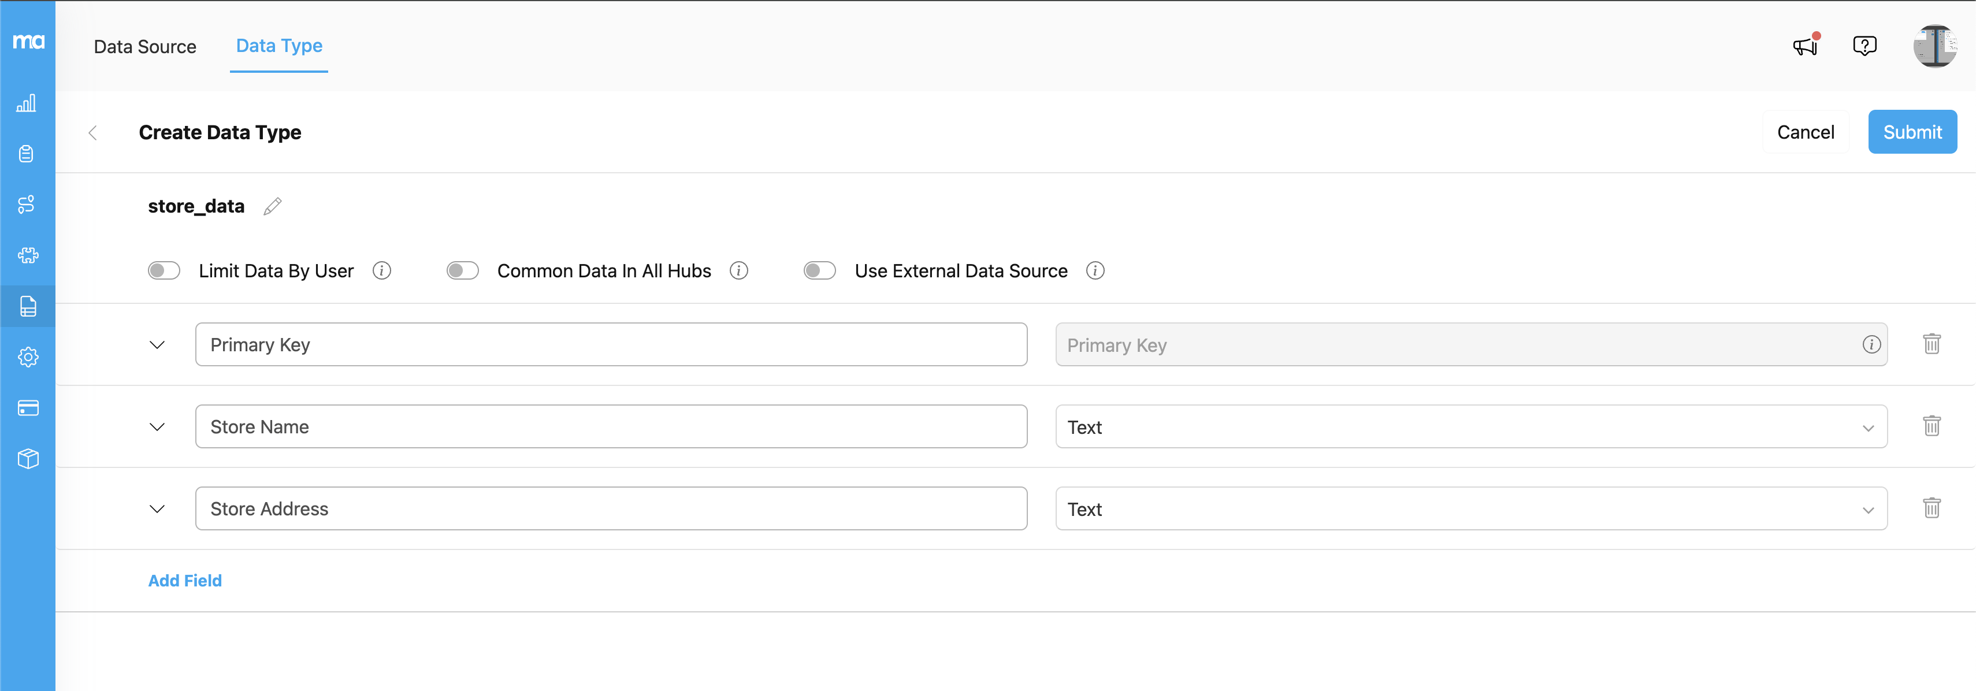The height and width of the screenshot is (691, 1976).
Task: Click the announcements megaphone icon
Action: [1804, 46]
